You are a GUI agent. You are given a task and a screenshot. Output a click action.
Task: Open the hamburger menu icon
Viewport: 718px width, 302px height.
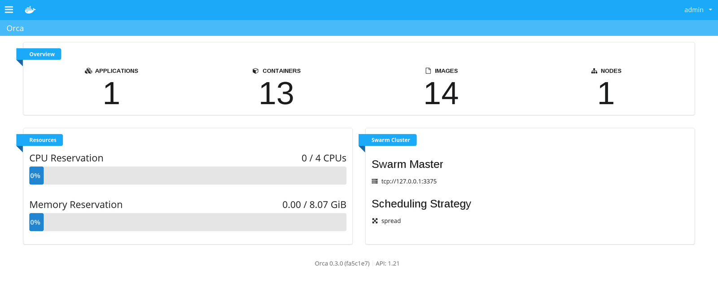tap(9, 9)
